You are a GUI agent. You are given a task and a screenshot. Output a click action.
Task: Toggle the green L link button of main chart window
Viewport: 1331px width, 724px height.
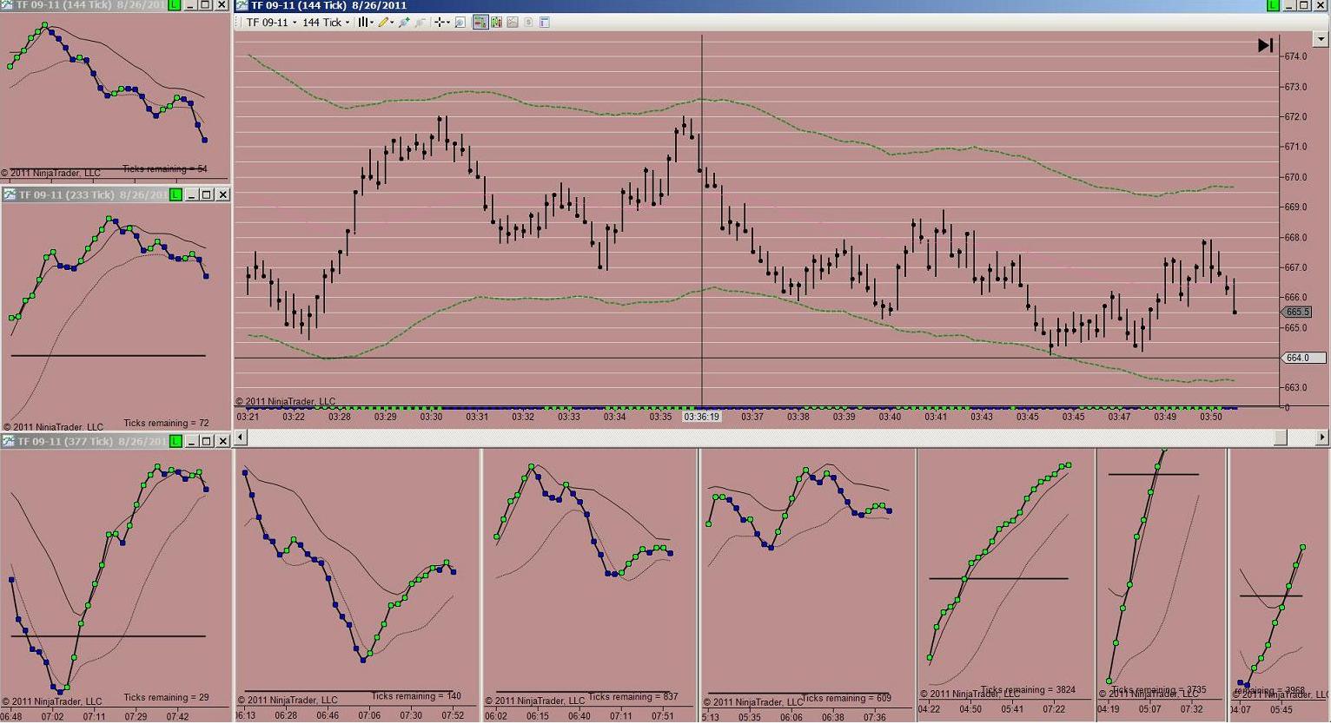point(1273,5)
